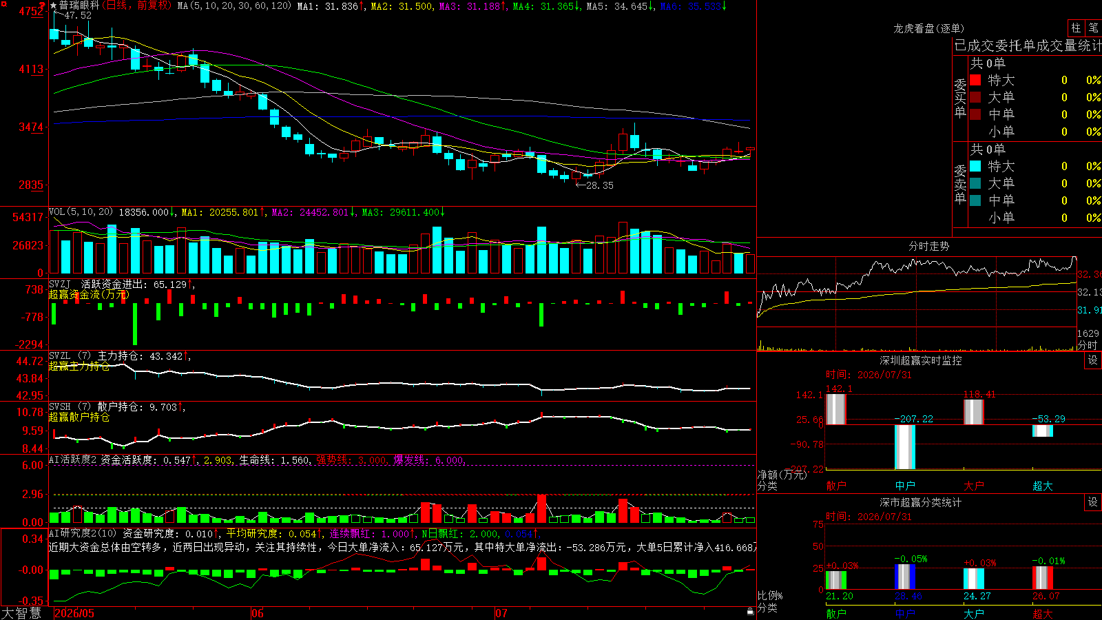Image resolution: width=1102 pixels, height=620 pixels.
Task: Select the 柱 bar display button
Action: click(x=1076, y=28)
